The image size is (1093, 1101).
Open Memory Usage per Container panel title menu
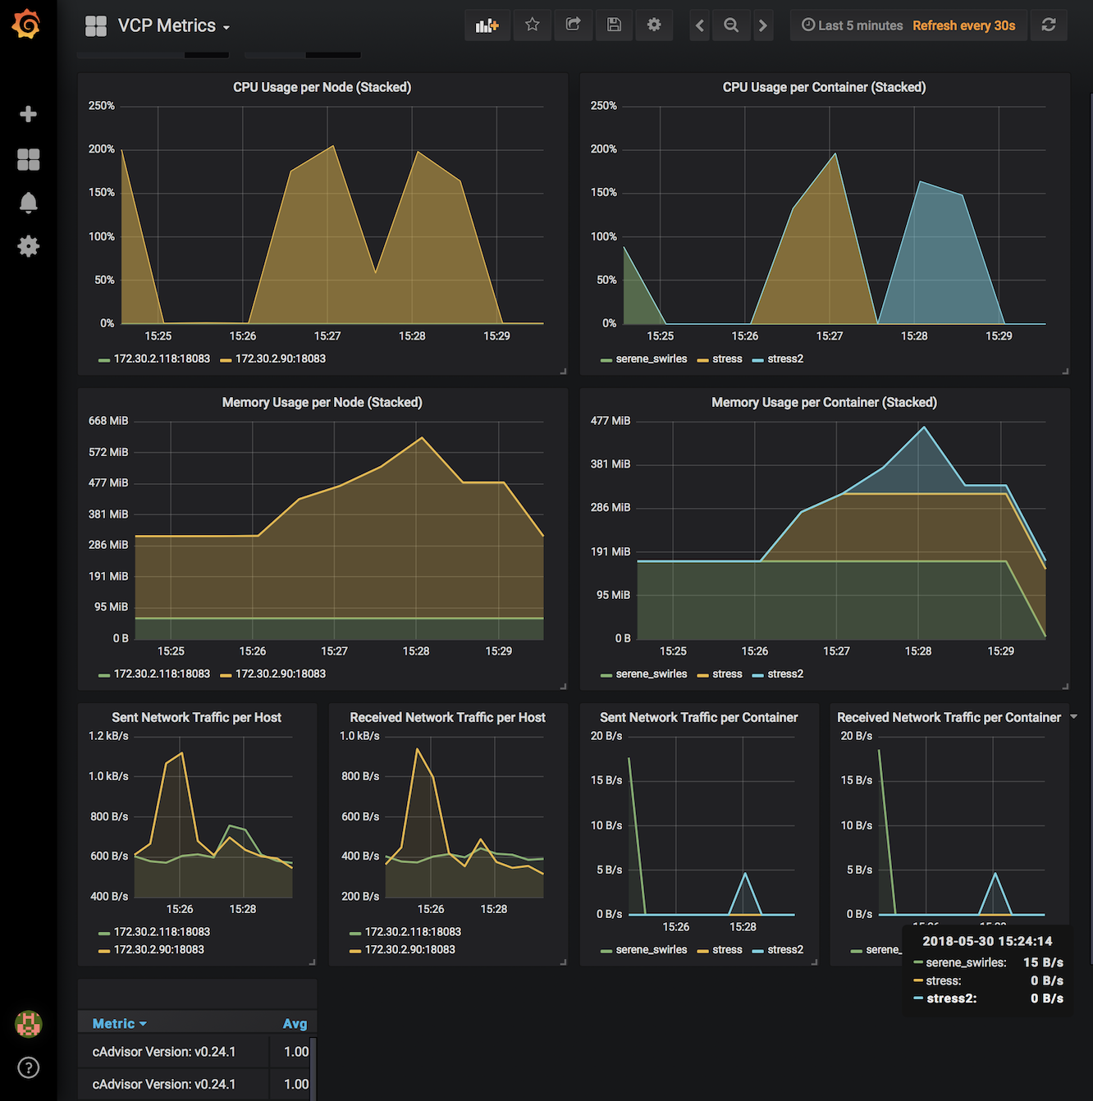[823, 402]
